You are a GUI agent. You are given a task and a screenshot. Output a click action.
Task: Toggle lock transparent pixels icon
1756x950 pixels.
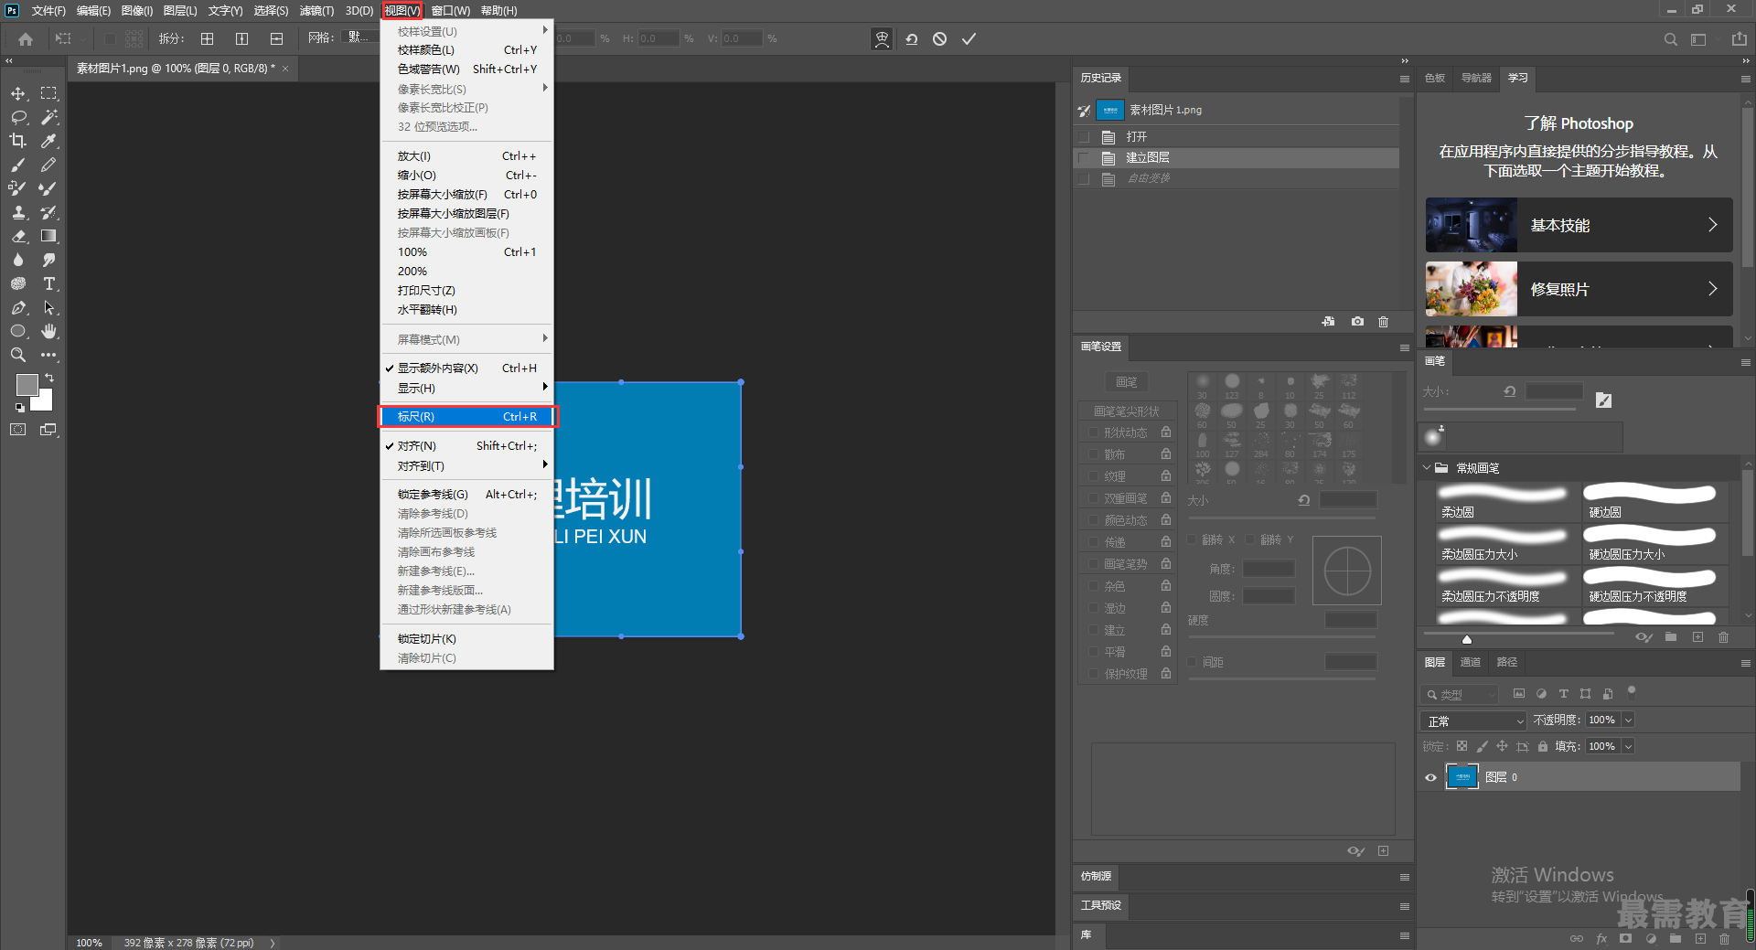click(x=1462, y=746)
